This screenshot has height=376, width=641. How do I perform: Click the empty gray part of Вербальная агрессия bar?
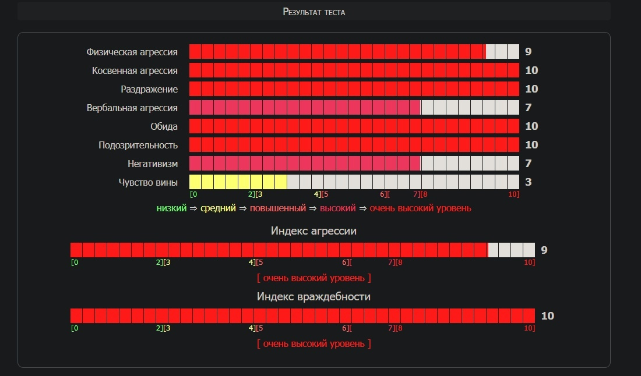pyautogui.click(x=470, y=108)
